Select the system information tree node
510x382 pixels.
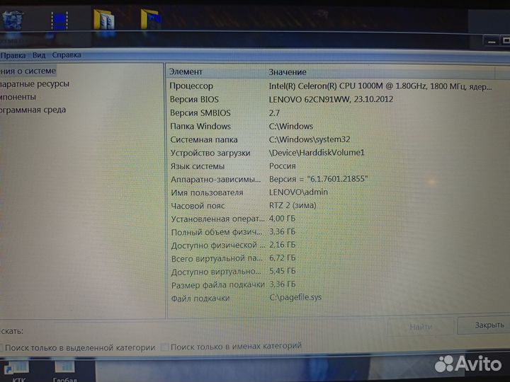[x=28, y=71]
